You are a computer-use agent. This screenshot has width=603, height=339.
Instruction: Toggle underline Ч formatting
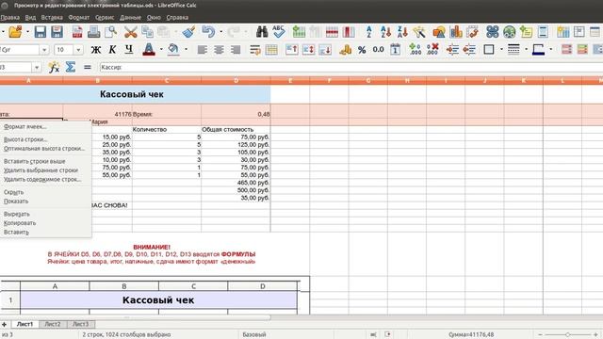pos(129,49)
